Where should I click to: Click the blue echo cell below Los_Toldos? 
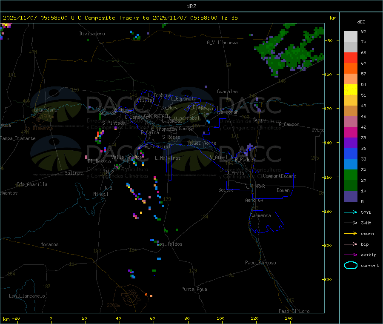click(x=159, y=258)
